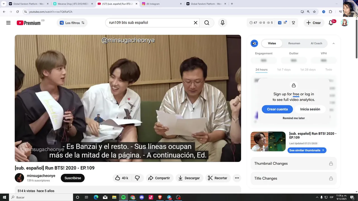This screenshot has width=358, height=201.
Task: Click the Inicia sesión button
Action: pos(310,109)
